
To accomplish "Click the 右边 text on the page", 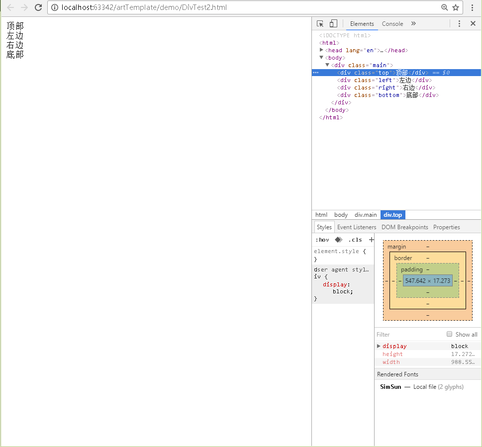I will (15, 45).
